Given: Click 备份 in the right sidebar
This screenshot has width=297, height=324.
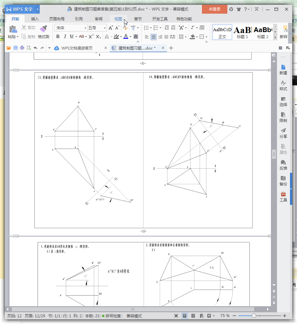Looking at the screenshot, I should pyautogui.click(x=283, y=181).
